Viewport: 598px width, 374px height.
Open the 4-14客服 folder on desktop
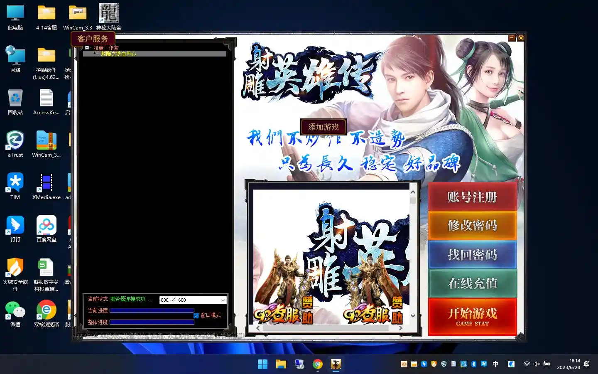(47, 17)
